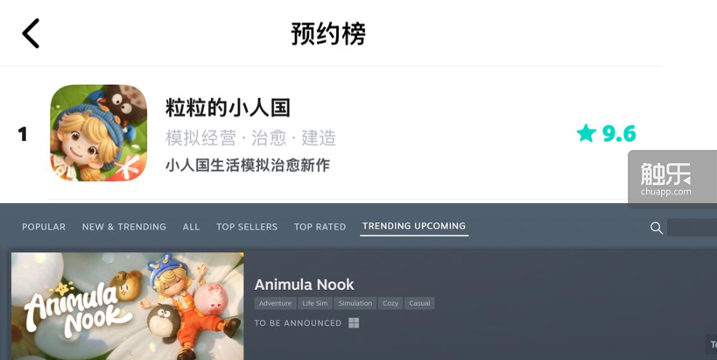Tap the back arrow icon
Viewport: 717px width, 360px height.
coord(31,33)
